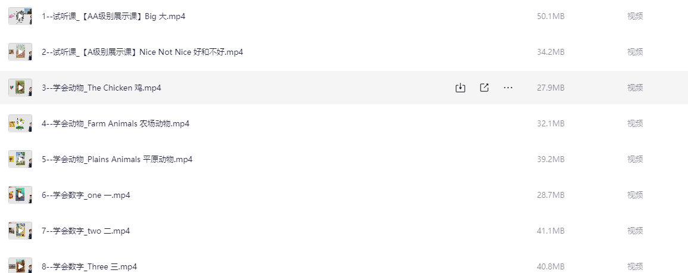Select the row showing 50.1MB size

tap(344, 16)
